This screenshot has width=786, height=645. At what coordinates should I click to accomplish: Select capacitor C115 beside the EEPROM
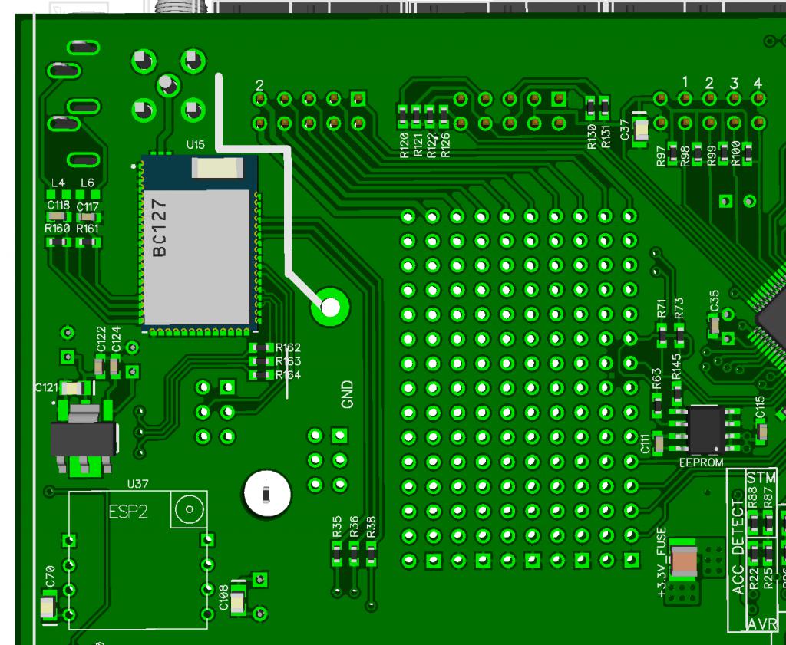point(761,433)
